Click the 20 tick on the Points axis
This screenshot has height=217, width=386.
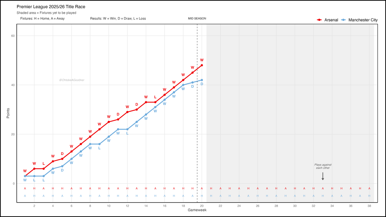pos(13,134)
